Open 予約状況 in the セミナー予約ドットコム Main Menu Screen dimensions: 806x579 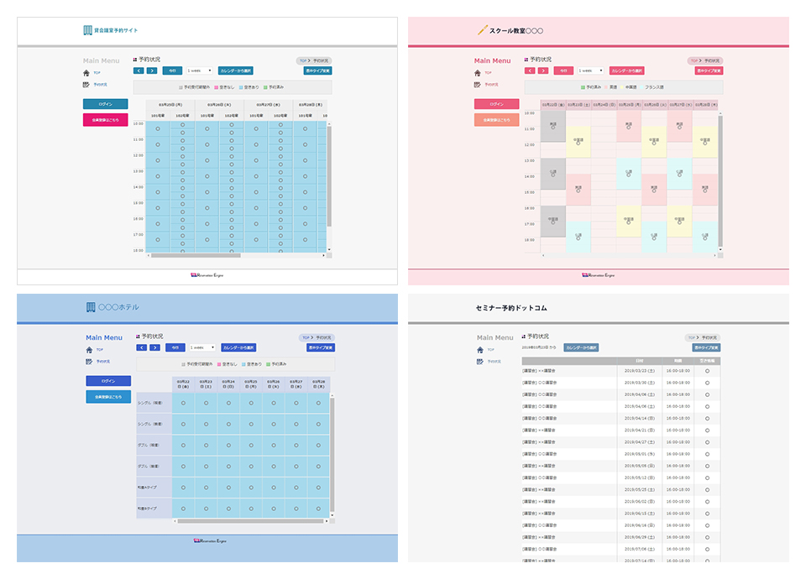point(493,362)
